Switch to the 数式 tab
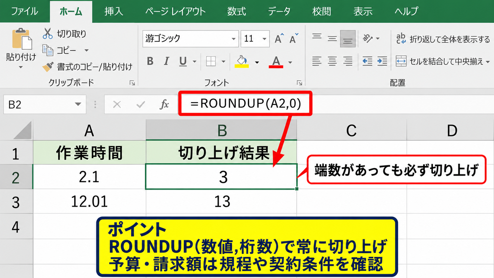This screenshot has height=278, width=494. (x=236, y=11)
